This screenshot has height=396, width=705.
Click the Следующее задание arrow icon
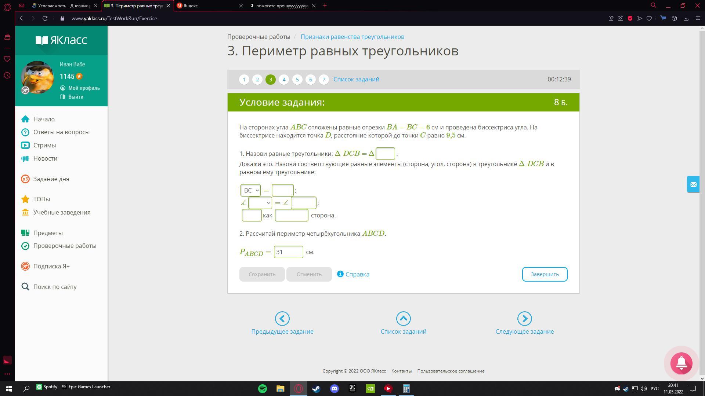[524, 319]
